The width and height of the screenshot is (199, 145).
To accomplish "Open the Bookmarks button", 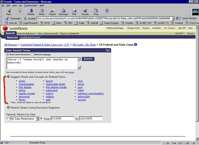I will click(13, 18).
